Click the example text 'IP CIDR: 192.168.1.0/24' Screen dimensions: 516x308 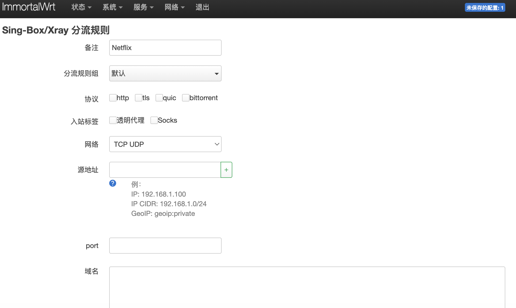169,204
